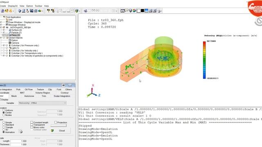
Task: Switch to the Font tab
Action: (x=59, y=89)
